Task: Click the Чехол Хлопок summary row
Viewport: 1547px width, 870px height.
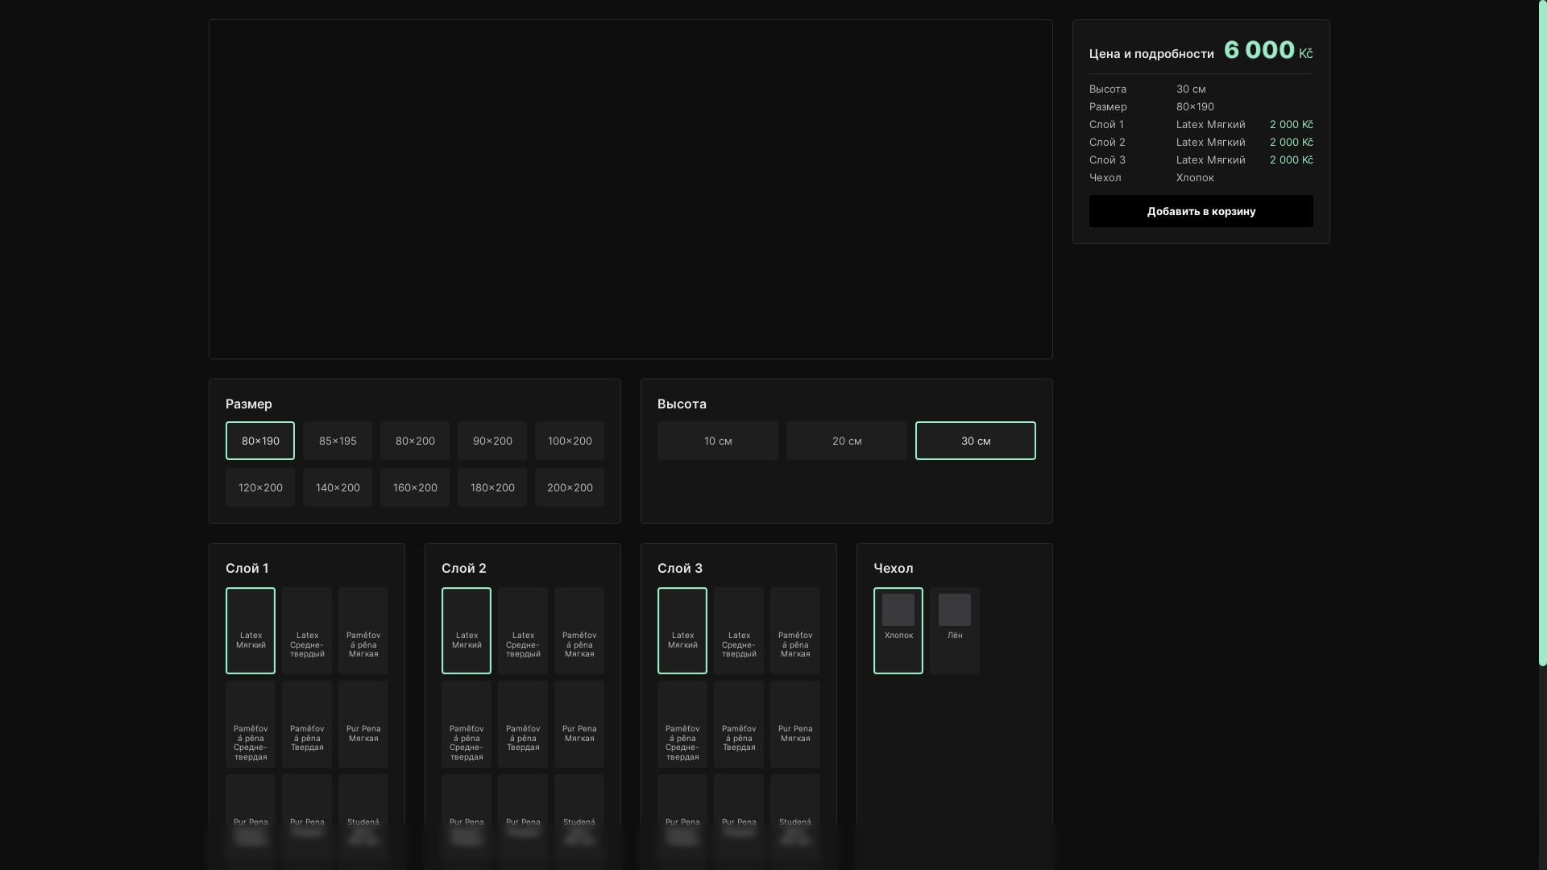Action: tap(1201, 177)
